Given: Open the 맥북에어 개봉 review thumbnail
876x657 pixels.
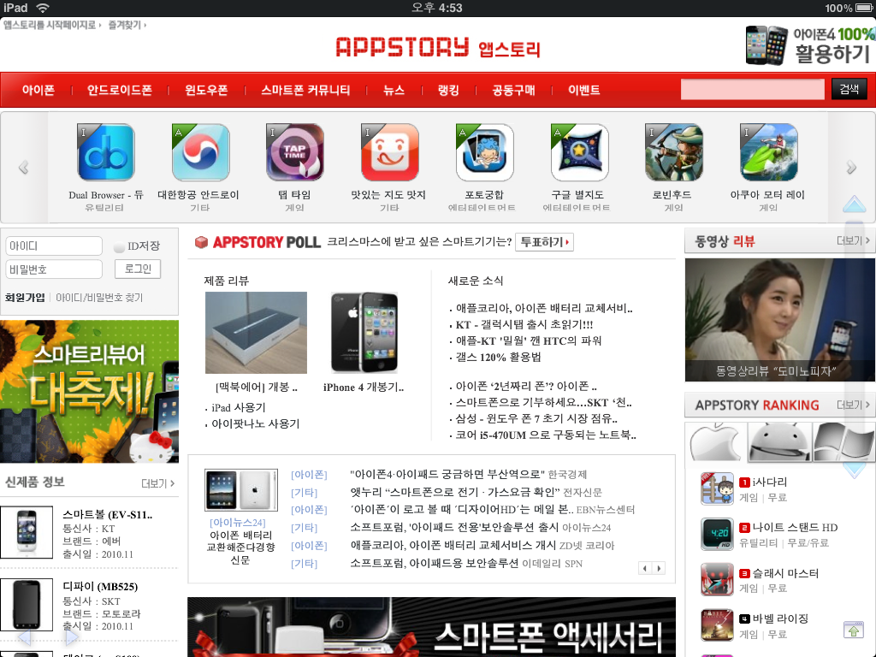Looking at the screenshot, I should tap(256, 333).
